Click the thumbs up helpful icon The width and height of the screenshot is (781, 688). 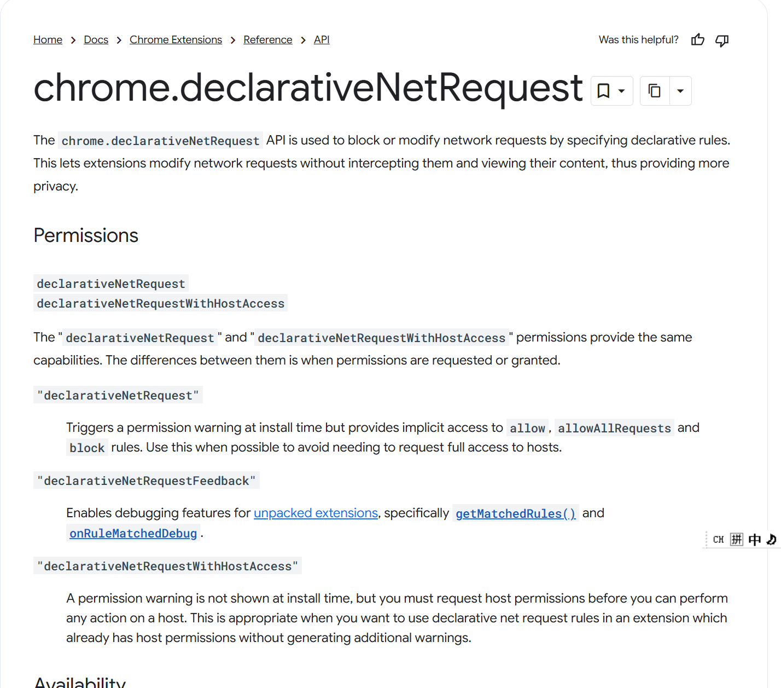(697, 40)
